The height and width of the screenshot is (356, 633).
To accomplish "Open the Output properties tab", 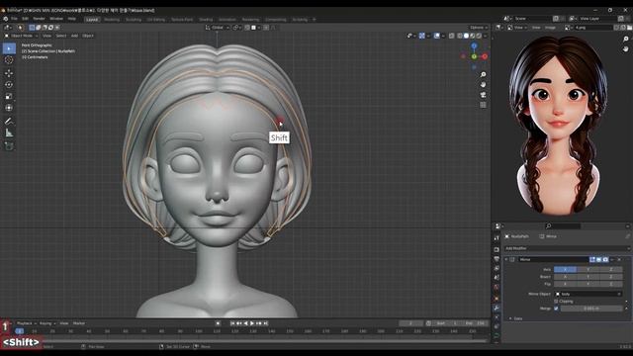I will [497, 259].
